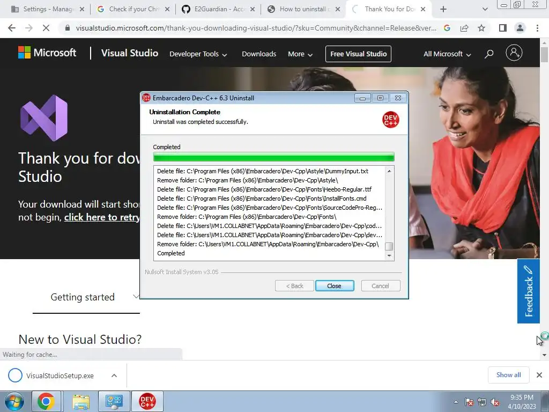The image size is (549, 412).
Task: Click the uninstall progress bar
Action: [274, 157]
